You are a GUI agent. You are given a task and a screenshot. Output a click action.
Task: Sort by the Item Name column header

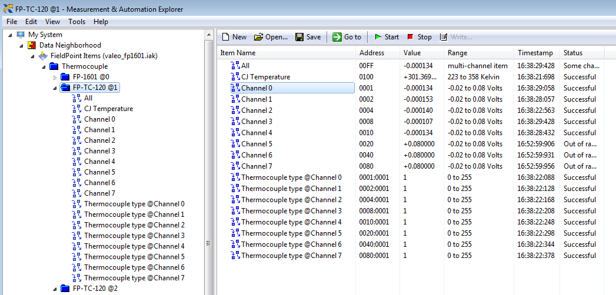(287, 53)
